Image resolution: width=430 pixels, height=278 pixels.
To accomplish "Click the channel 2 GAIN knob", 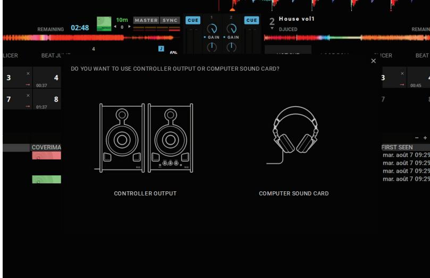I will click(231, 28).
